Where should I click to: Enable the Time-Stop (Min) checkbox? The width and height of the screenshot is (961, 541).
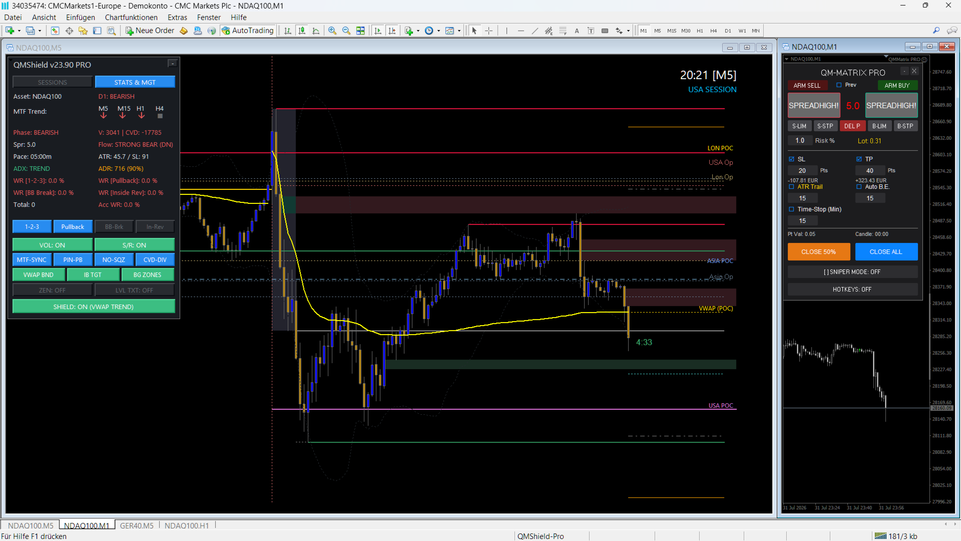[x=791, y=209]
